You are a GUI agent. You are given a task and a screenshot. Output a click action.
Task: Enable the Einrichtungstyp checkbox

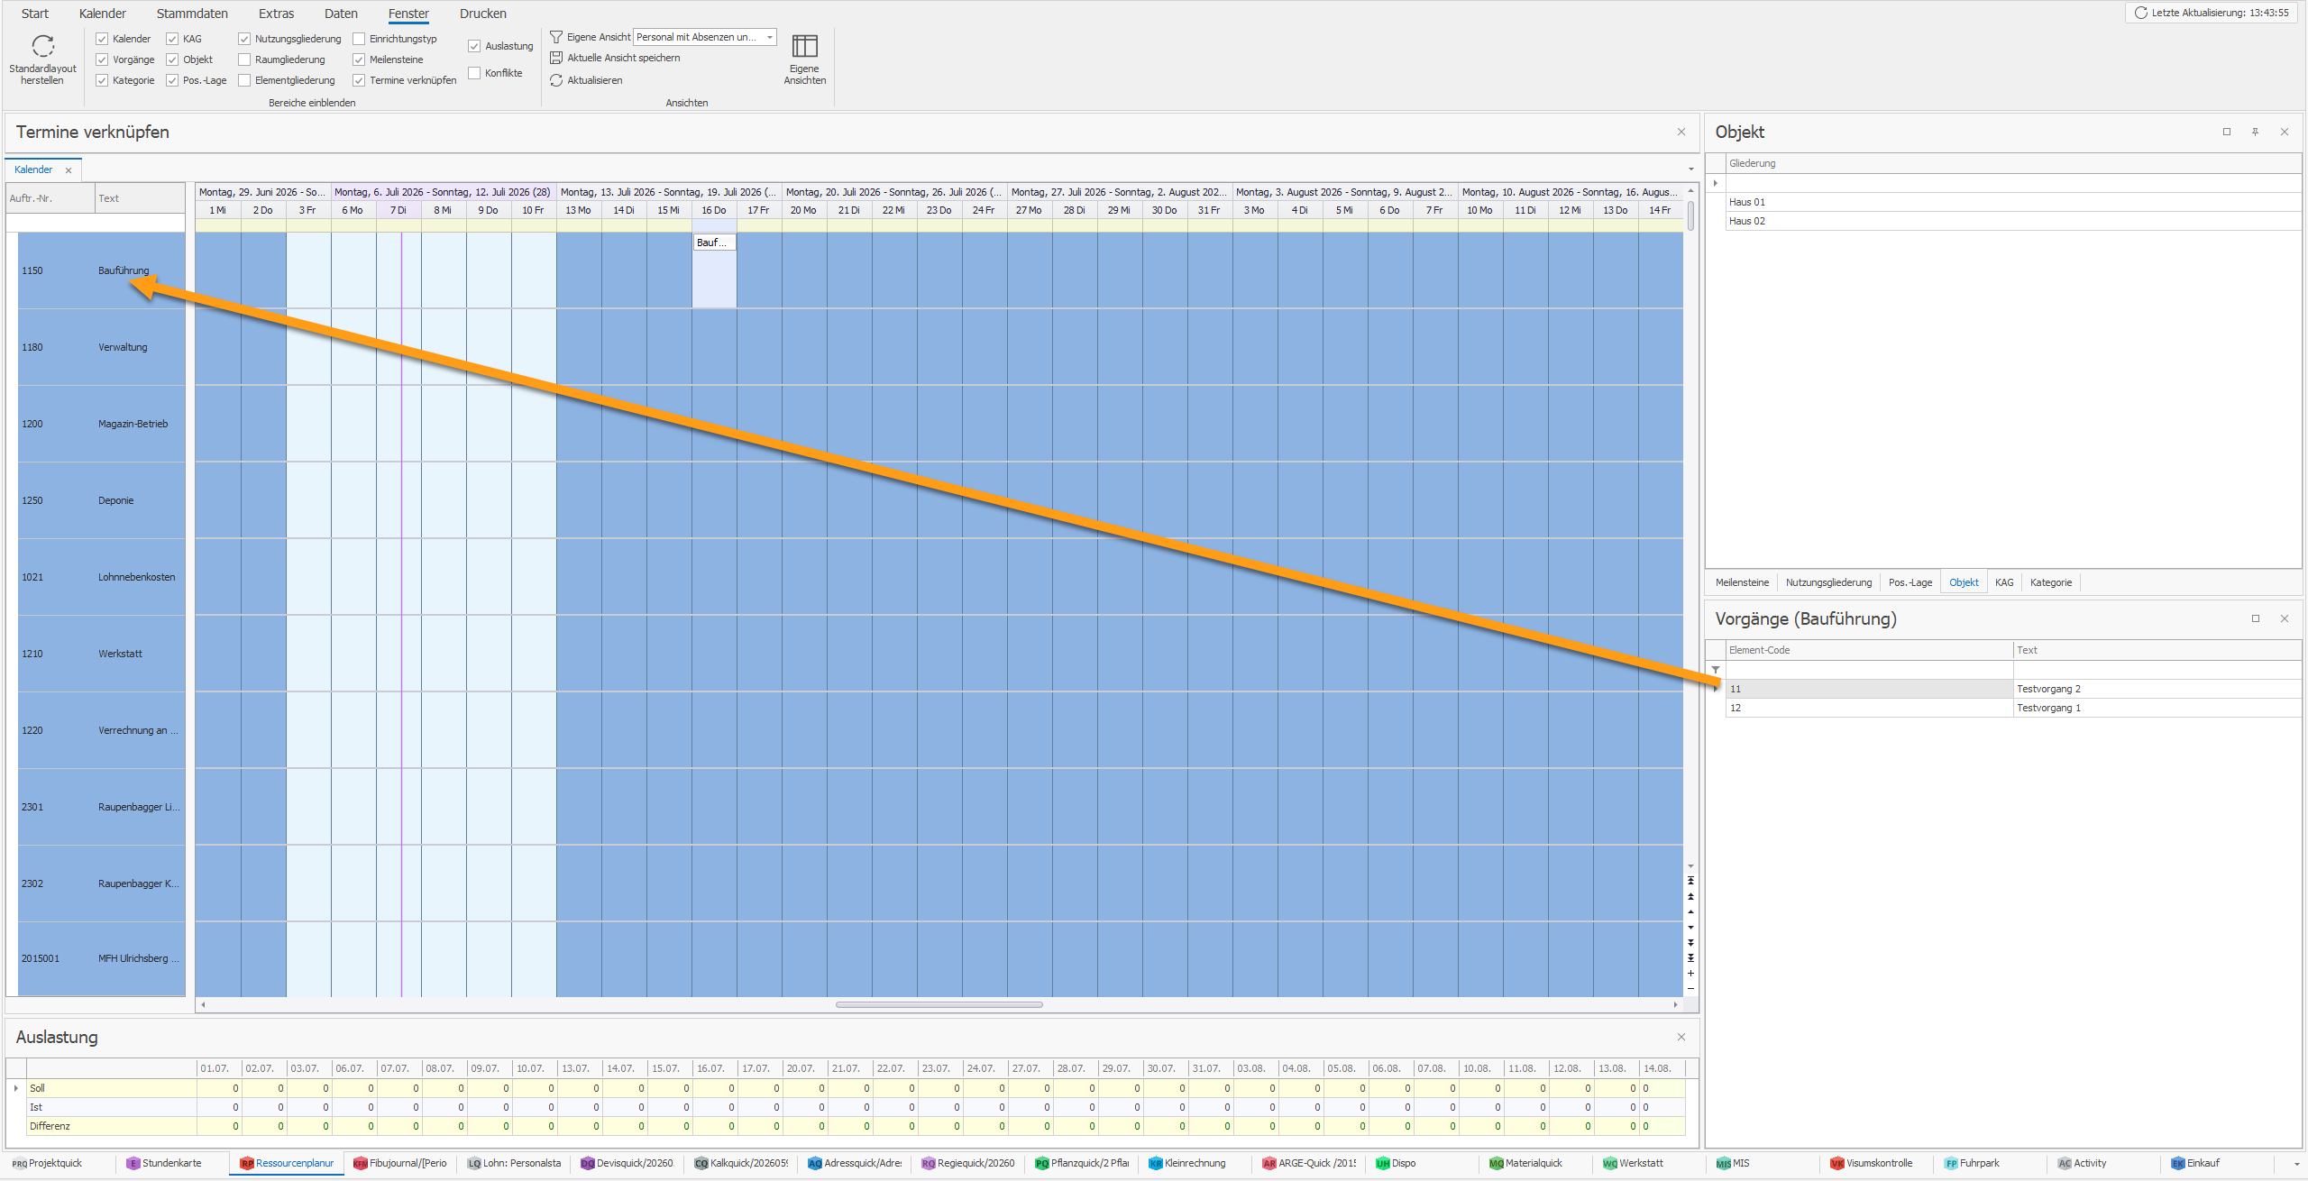tap(359, 39)
